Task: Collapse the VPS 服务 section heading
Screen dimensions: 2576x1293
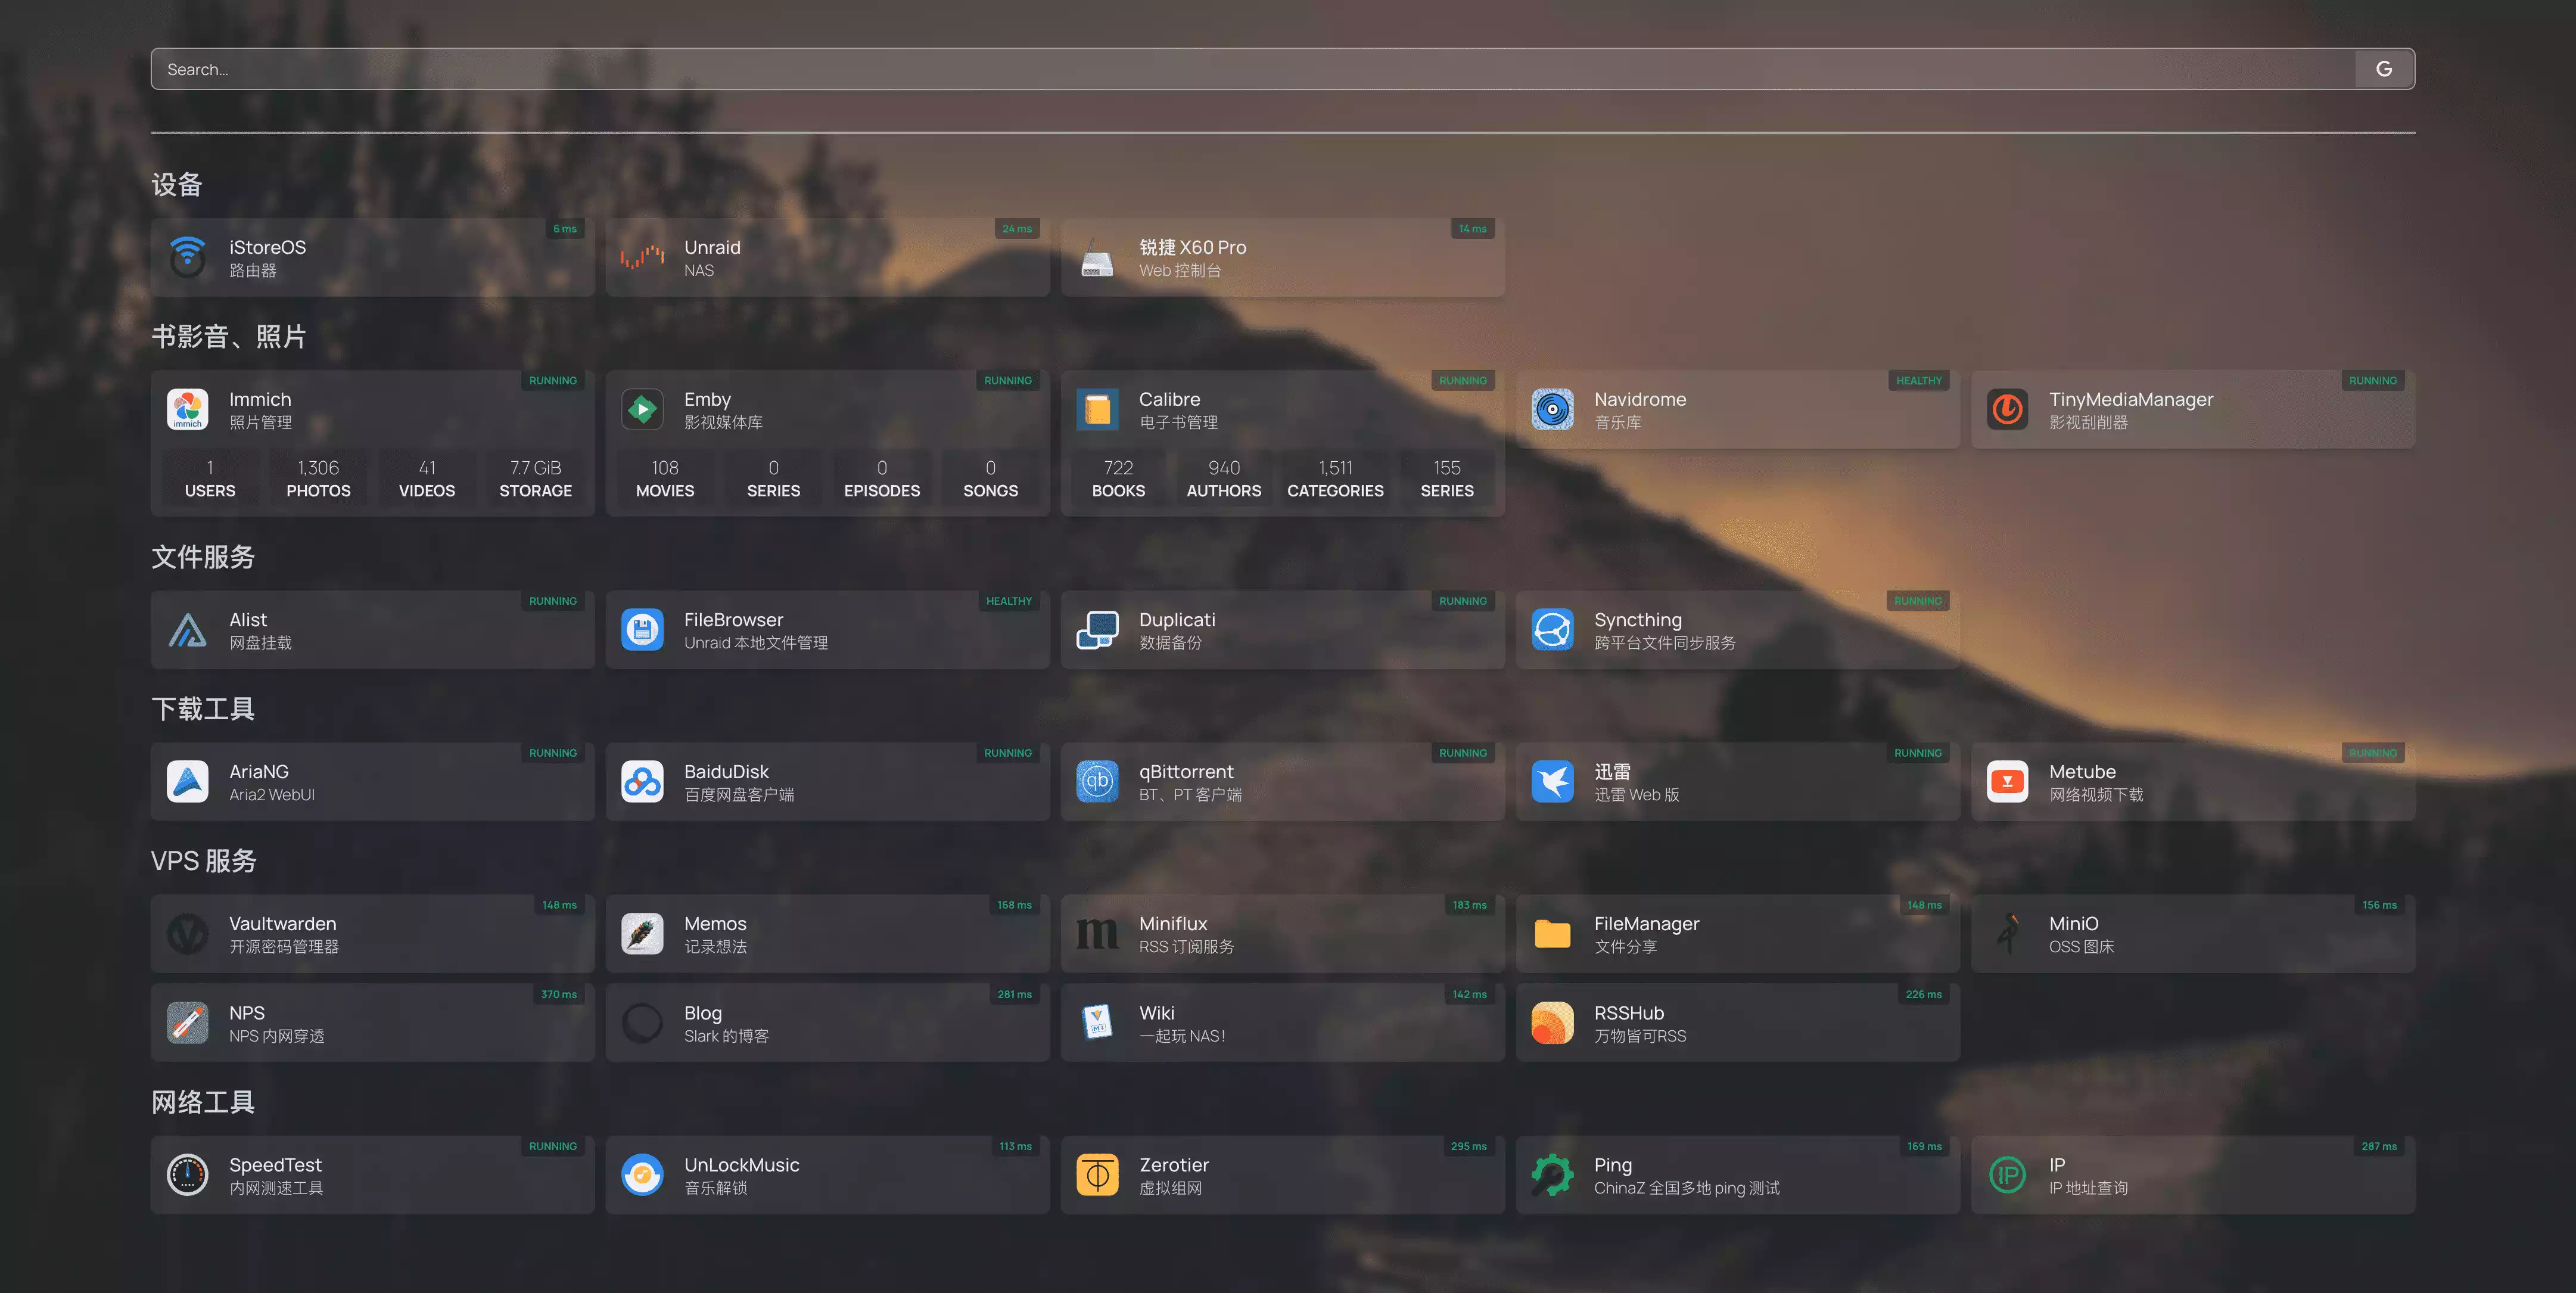Action: [x=204, y=861]
